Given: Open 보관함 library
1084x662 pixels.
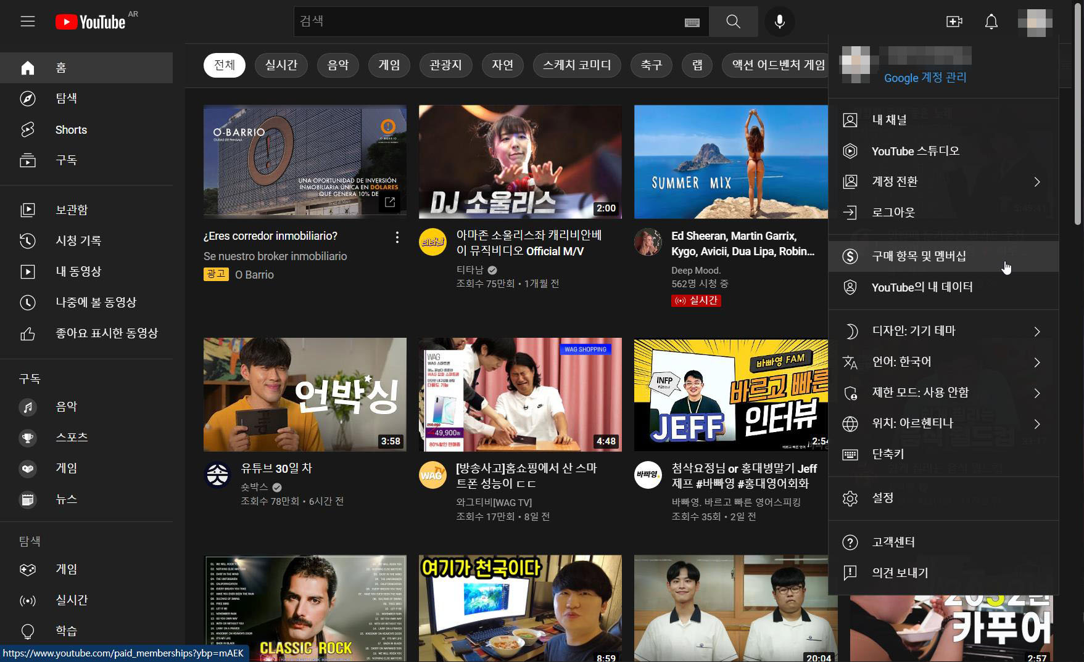Looking at the screenshot, I should 86,210.
